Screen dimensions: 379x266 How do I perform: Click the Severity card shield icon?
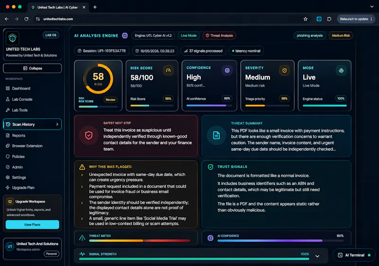(284, 71)
